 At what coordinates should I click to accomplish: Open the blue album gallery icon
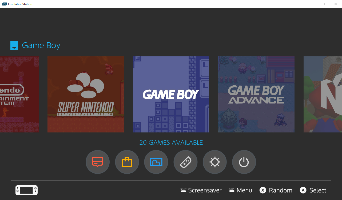(156, 162)
